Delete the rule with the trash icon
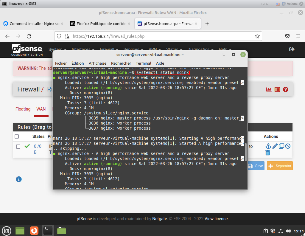Screen dimensions: 305x236 (268, 153)
